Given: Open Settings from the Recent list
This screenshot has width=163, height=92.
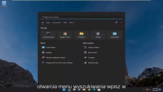Looking at the screenshot, I should tap(47, 52).
